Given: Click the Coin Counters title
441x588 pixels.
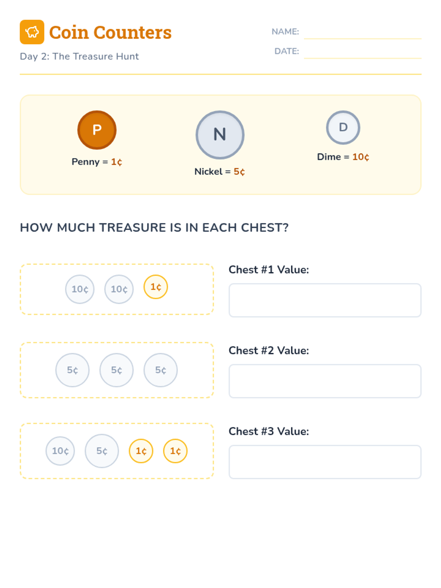Looking at the screenshot, I should point(110,32).
